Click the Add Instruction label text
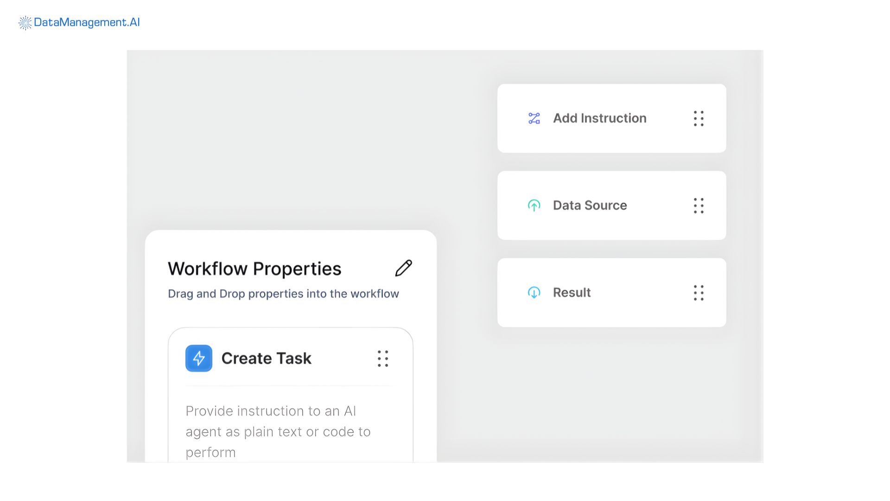The image size is (890, 501). pyautogui.click(x=599, y=118)
